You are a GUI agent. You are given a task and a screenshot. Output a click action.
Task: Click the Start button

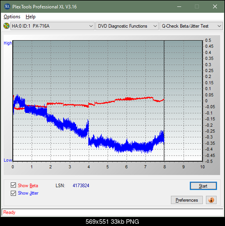pyautogui.click(x=203, y=186)
